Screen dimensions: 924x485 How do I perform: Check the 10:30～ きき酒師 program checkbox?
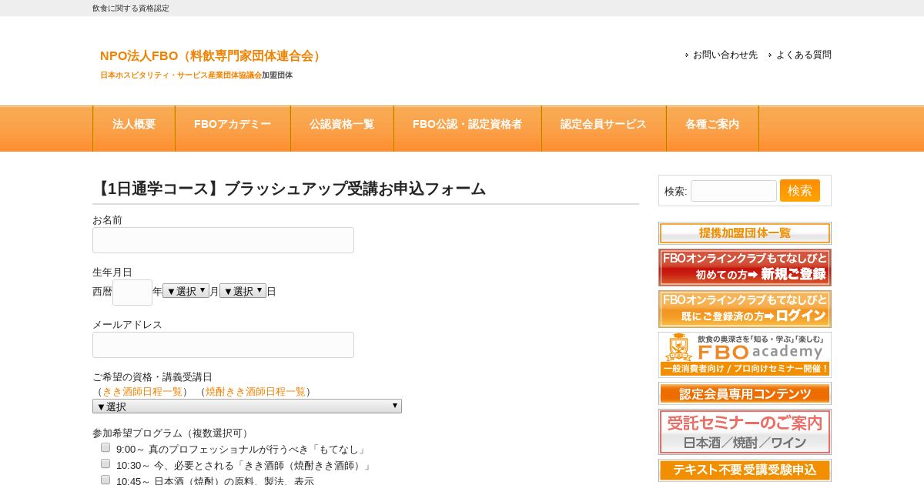[105, 463]
